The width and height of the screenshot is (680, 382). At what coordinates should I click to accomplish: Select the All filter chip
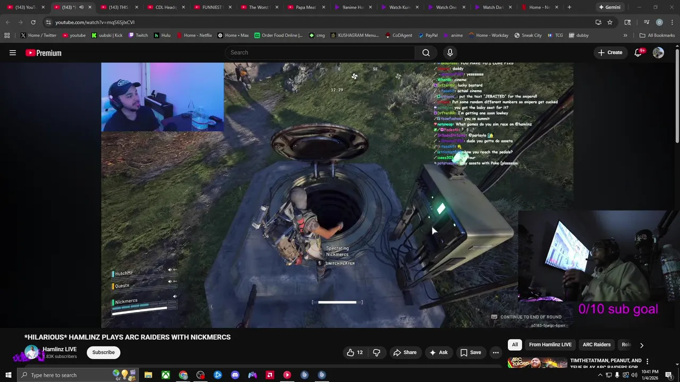515,345
